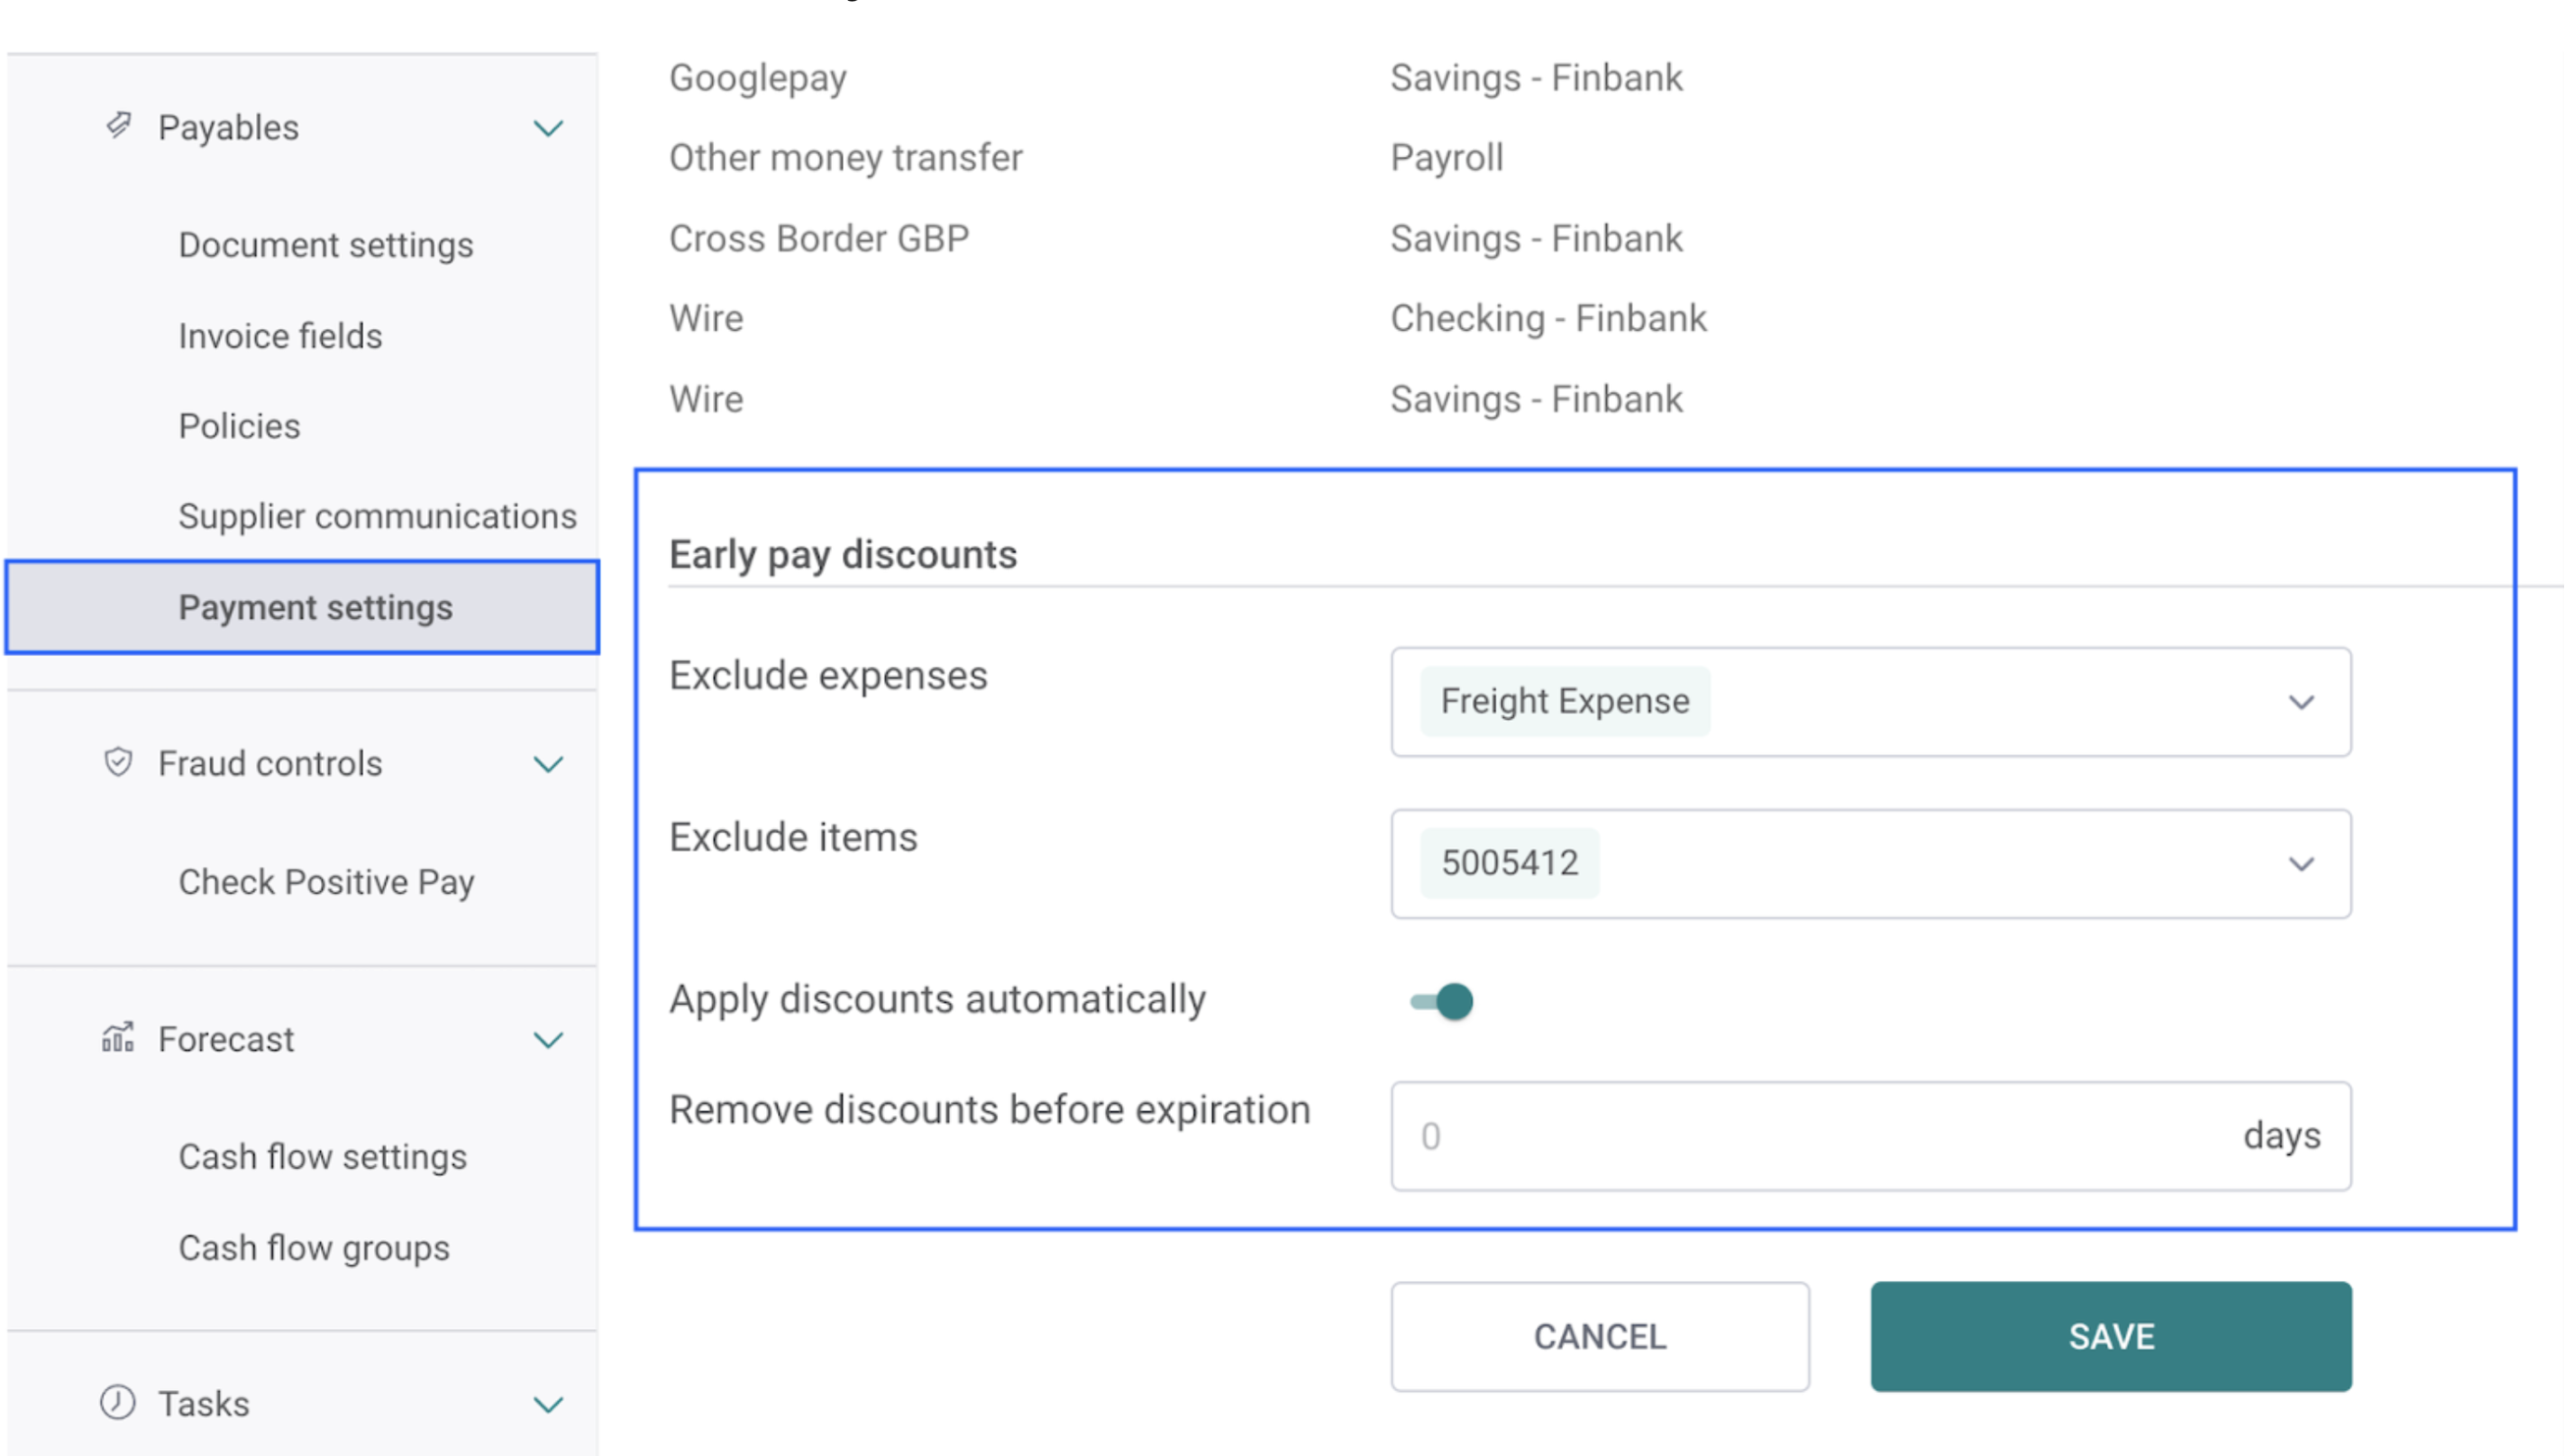Collapse the Payables section chevron
Viewport: 2565px width, 1456px height.
pos(548,128)
